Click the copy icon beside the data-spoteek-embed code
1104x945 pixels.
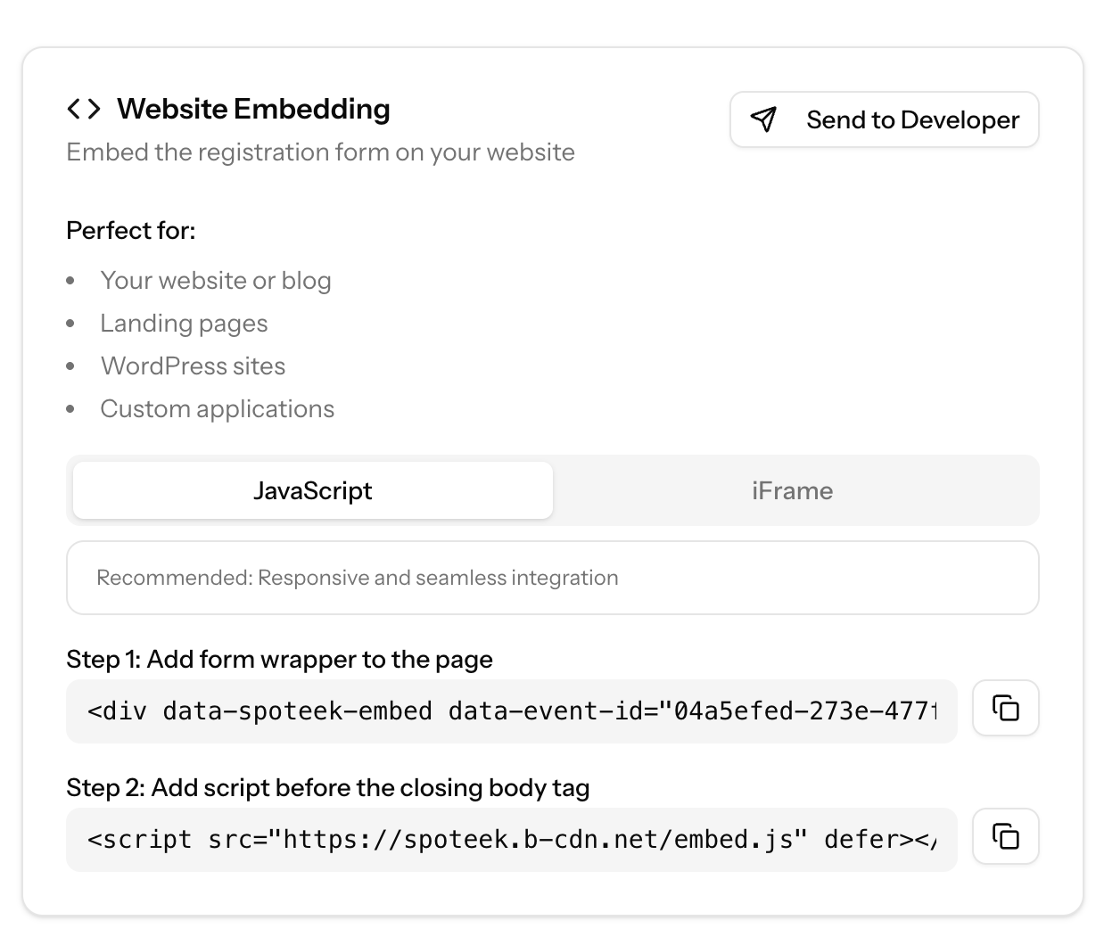1005,708
